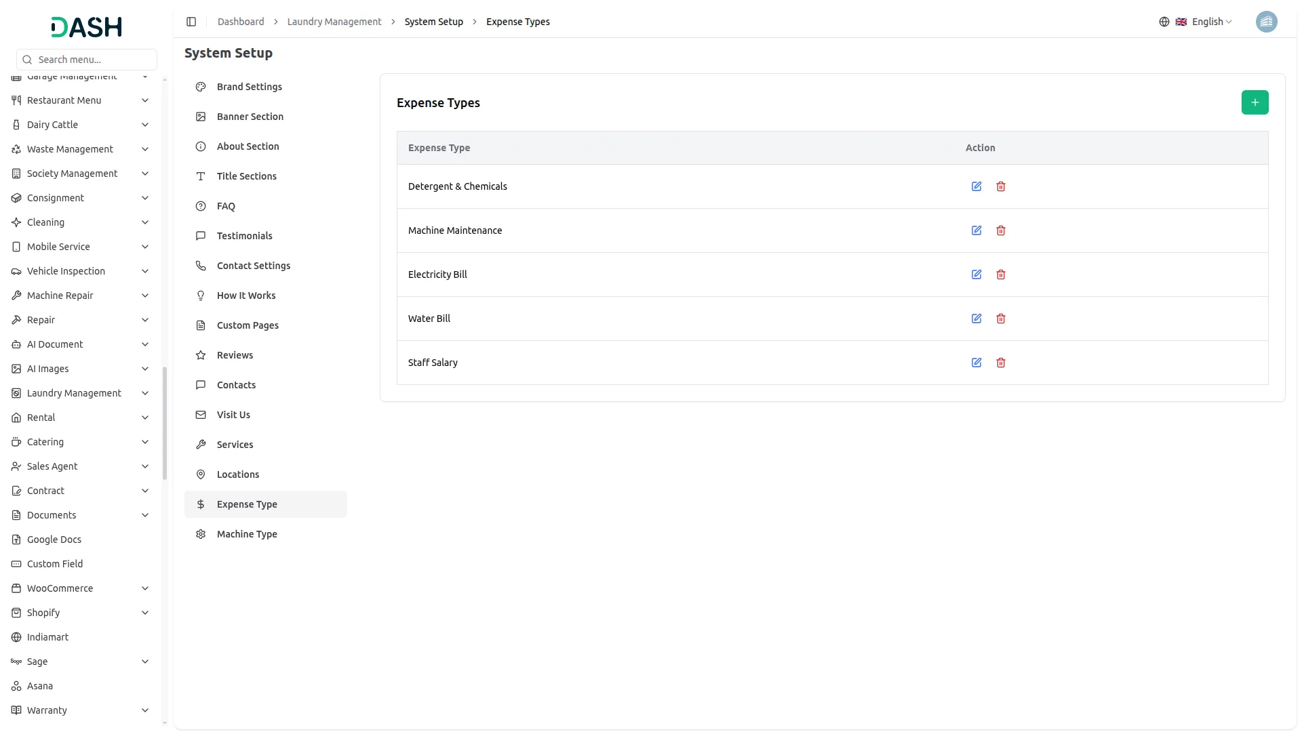Open the Banner Section settings
Image resolution: width=1302 pixels, height=732 pixels.
266,117
